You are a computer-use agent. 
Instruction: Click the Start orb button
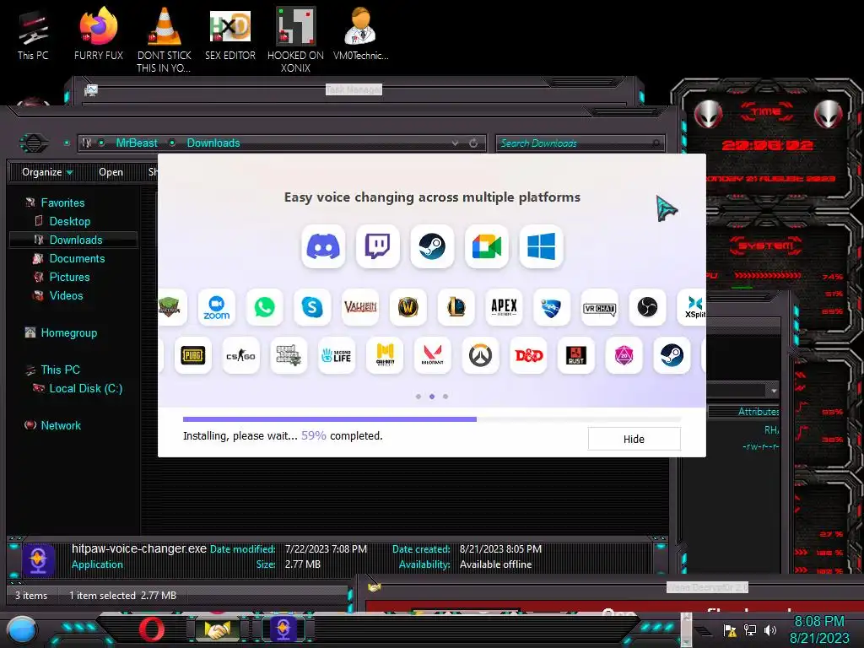(21, 629)
